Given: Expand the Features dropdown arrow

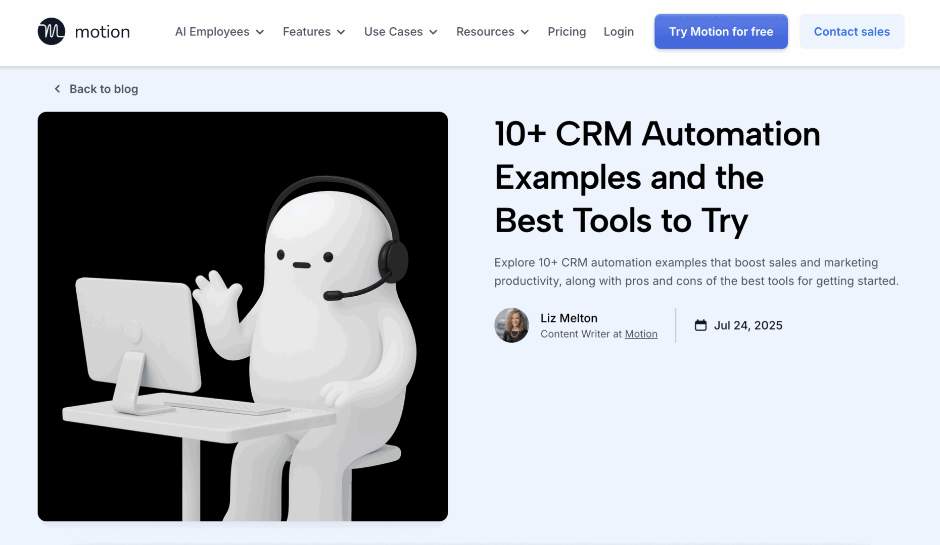Looking at the screenshot, I should coord(341,32).
